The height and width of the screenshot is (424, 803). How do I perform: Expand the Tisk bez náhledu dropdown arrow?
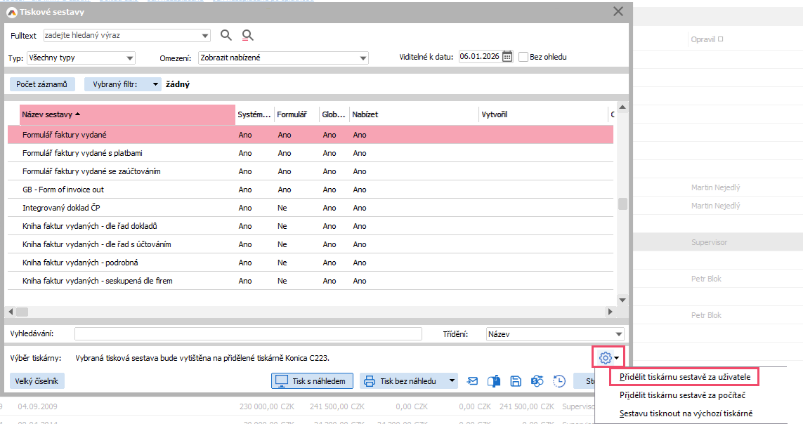click(x=452, y=381)
